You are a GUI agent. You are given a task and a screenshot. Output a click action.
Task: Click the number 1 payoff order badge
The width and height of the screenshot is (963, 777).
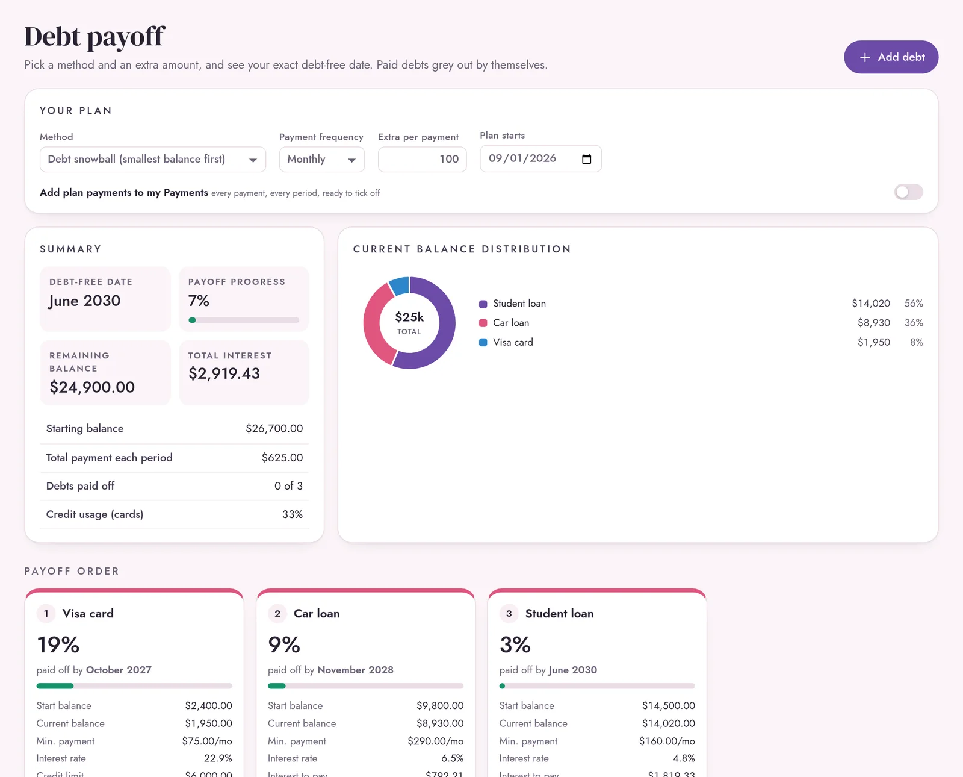point(46,614)
